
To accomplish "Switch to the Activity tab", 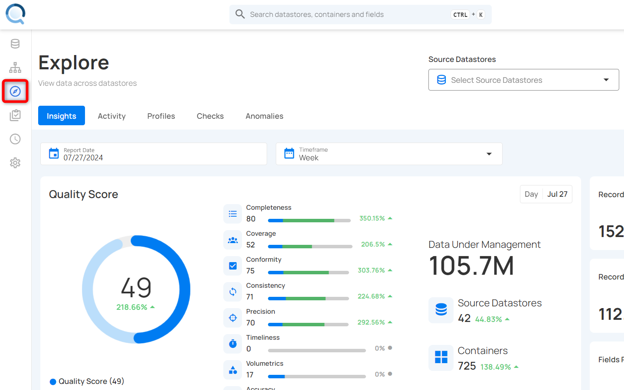I will coord(112,116).
